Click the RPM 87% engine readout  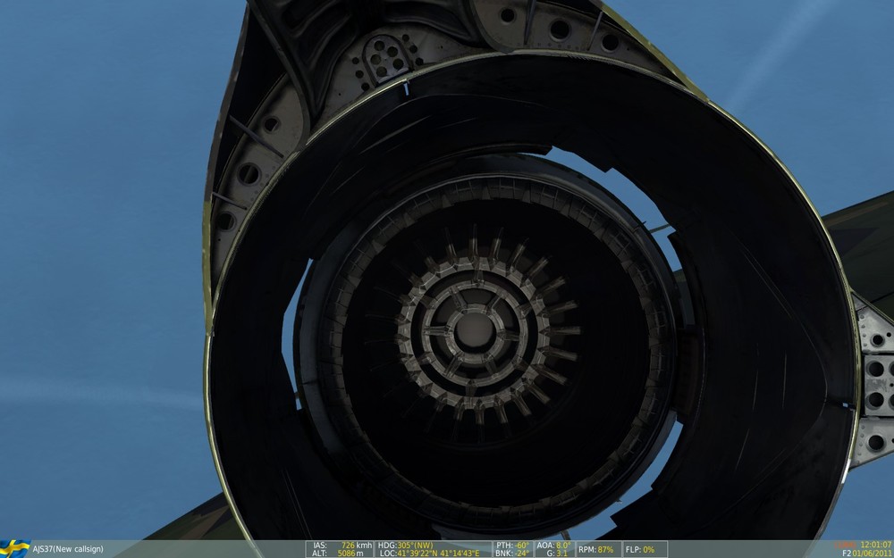(x=595, y=549)
